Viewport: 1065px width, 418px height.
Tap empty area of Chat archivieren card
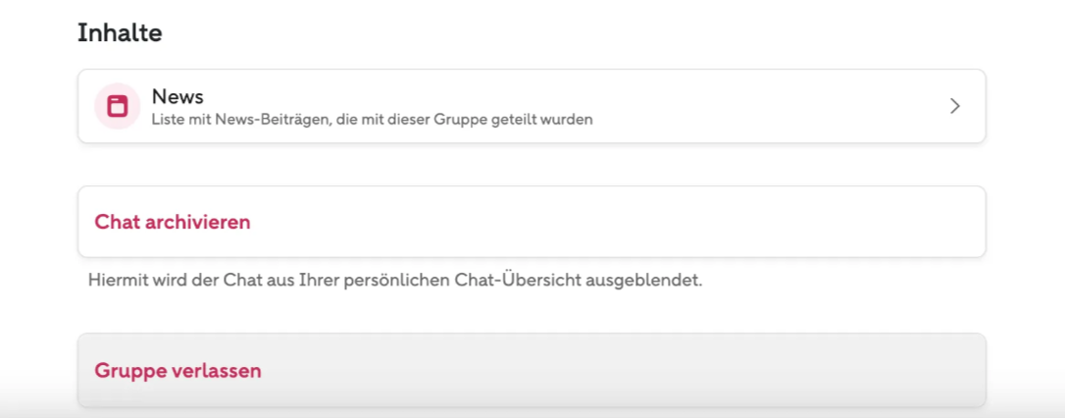coord(611,222)
